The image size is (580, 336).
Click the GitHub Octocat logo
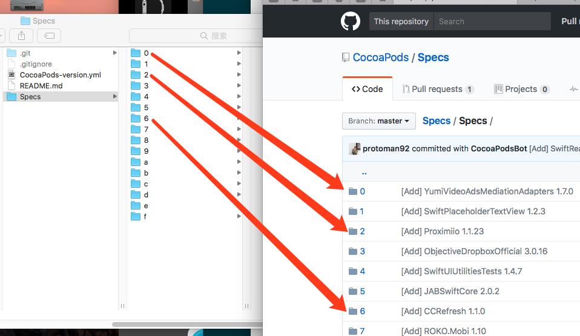pyautogui.click(x=351, y=22)
